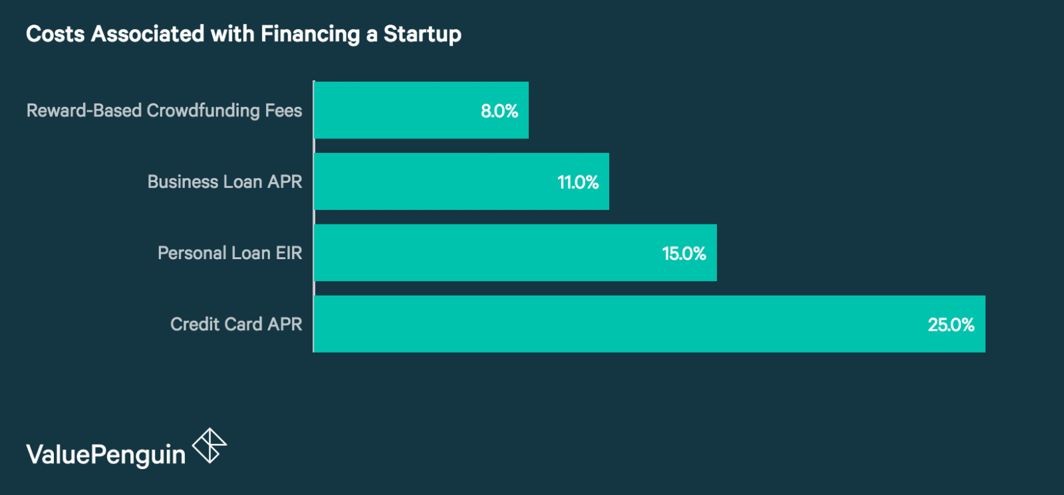Click the Business Loan APR axis label
Screen dimensions: 1064x495
tap(225, 181)
